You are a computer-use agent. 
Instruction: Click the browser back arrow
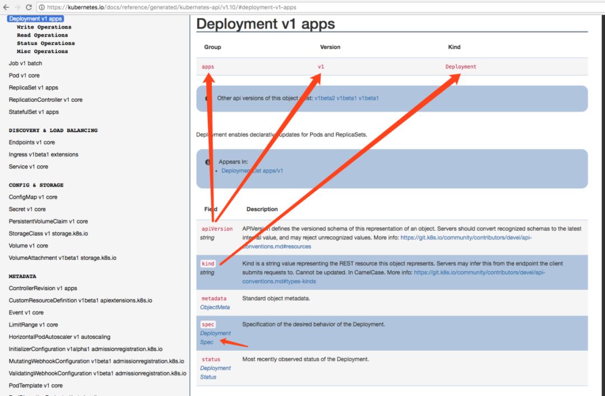(6, 7)
